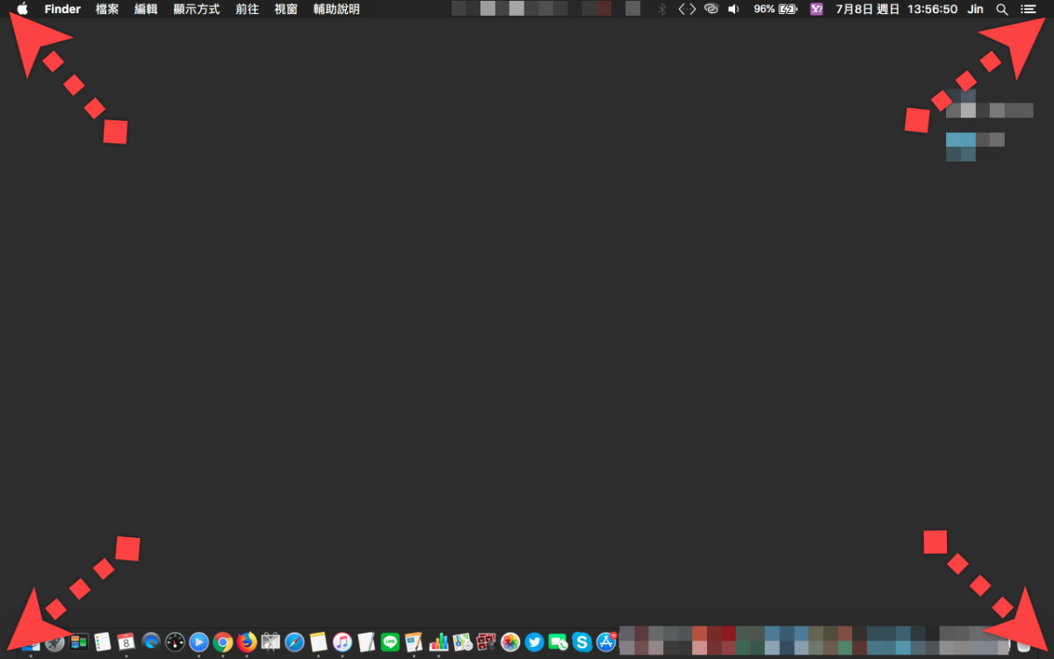Click the black gauge dial Dock icon
Screen dimensions: 1054x659
click(175, 642)
